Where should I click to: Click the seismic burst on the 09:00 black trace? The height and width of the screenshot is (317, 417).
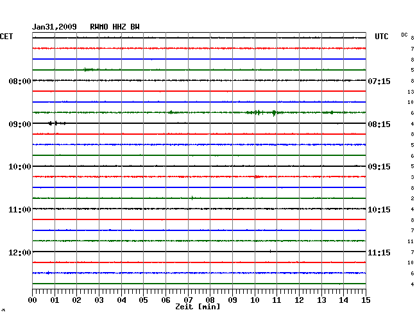[x=57, y=123]
